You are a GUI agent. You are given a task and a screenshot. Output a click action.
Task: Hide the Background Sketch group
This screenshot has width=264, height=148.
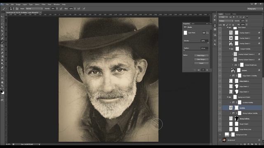220,97
